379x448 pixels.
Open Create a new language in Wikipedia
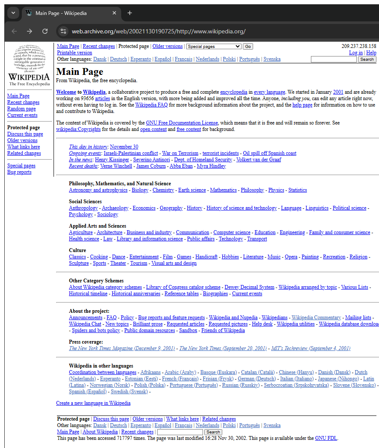coord(93,403)
